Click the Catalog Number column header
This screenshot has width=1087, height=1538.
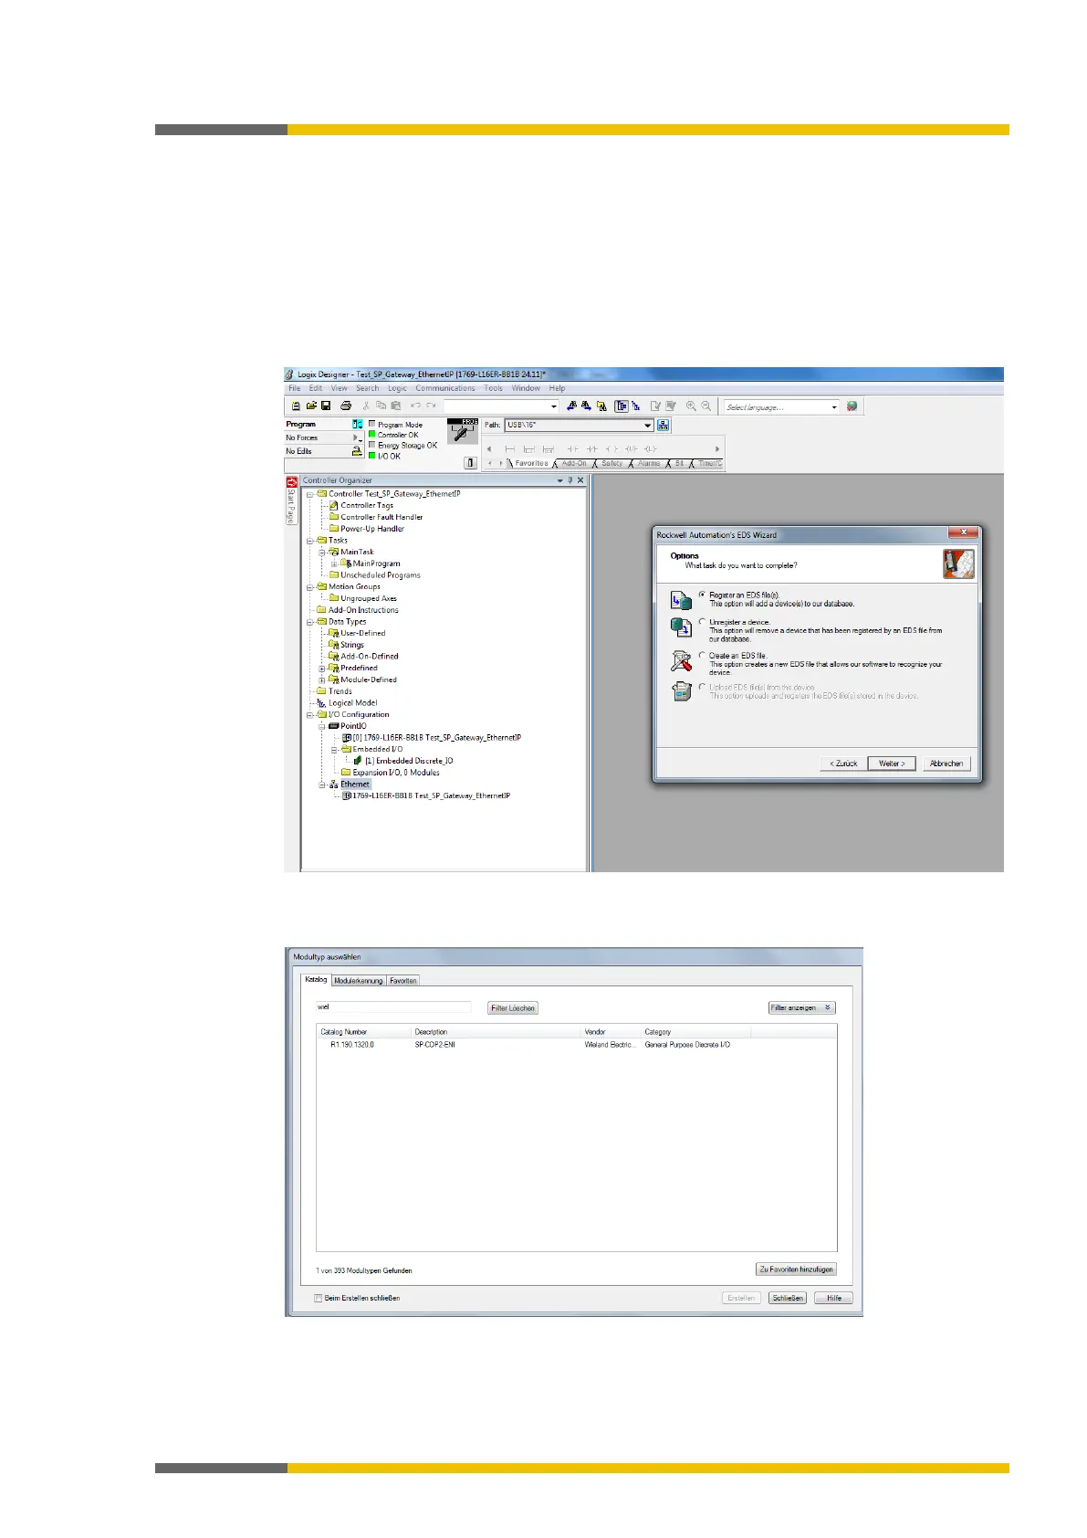pyautogui.click(x=363, y=1032)
